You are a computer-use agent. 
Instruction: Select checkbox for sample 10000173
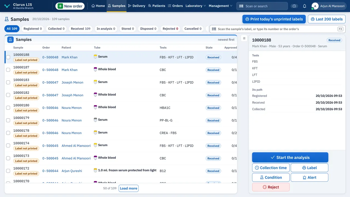click(x=8, y=158)
